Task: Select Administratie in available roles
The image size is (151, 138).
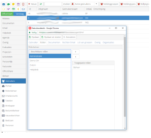Action: (50, 56)
